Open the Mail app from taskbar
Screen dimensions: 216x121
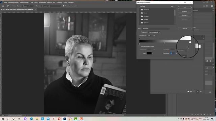point(48,119)
